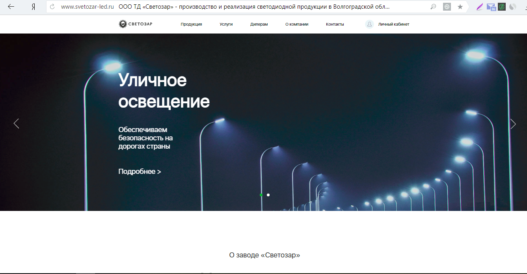Reload the page with the refresh icon
The image size is (527, 274).
52,7
